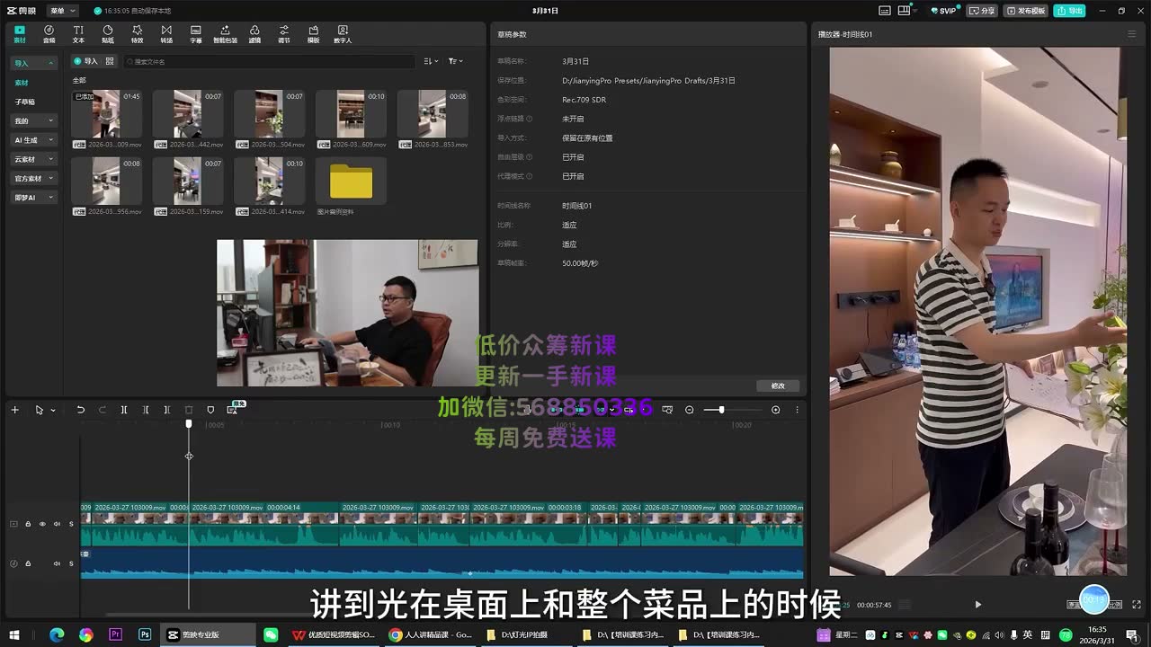
Task: Open the sort order dropdown
Action: 431,61
